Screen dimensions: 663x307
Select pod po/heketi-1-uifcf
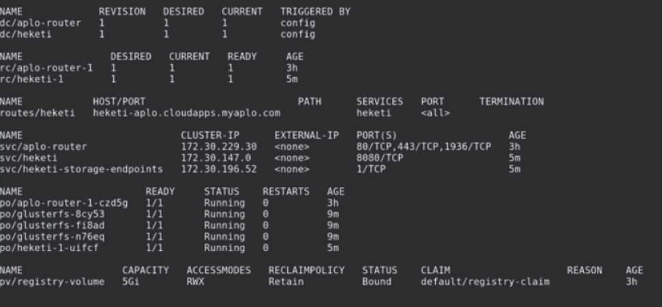tap(46, 247)
